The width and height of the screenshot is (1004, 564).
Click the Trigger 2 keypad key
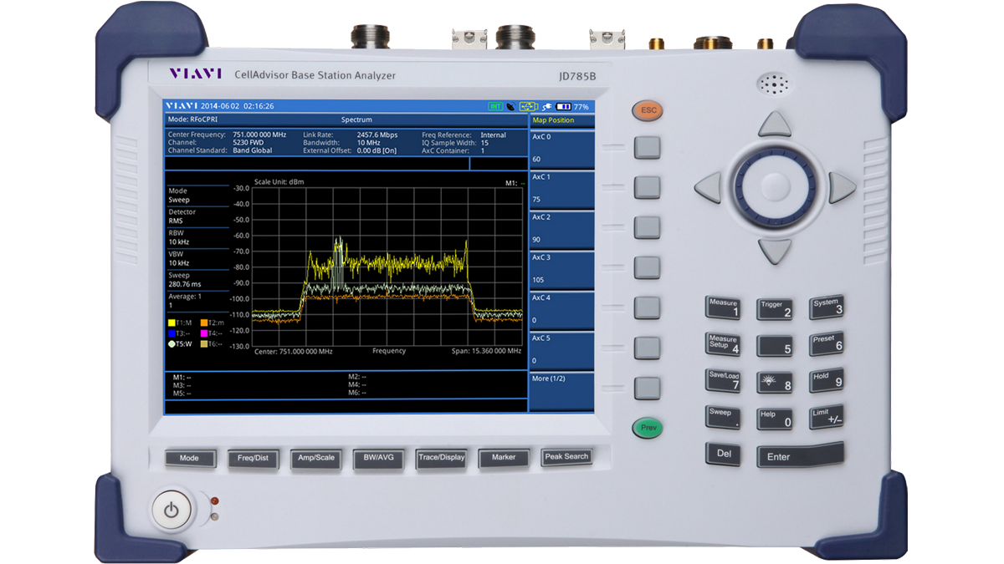click(775, 308)
